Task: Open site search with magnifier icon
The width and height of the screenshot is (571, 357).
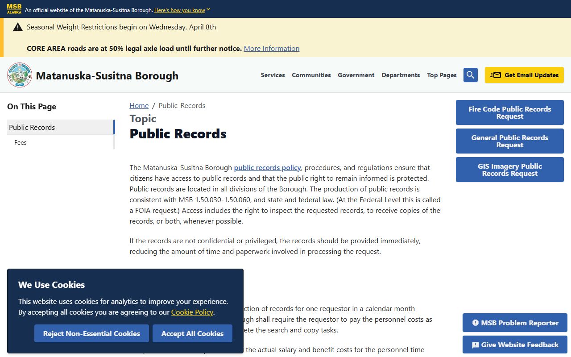Action: [x=470, y=75]
